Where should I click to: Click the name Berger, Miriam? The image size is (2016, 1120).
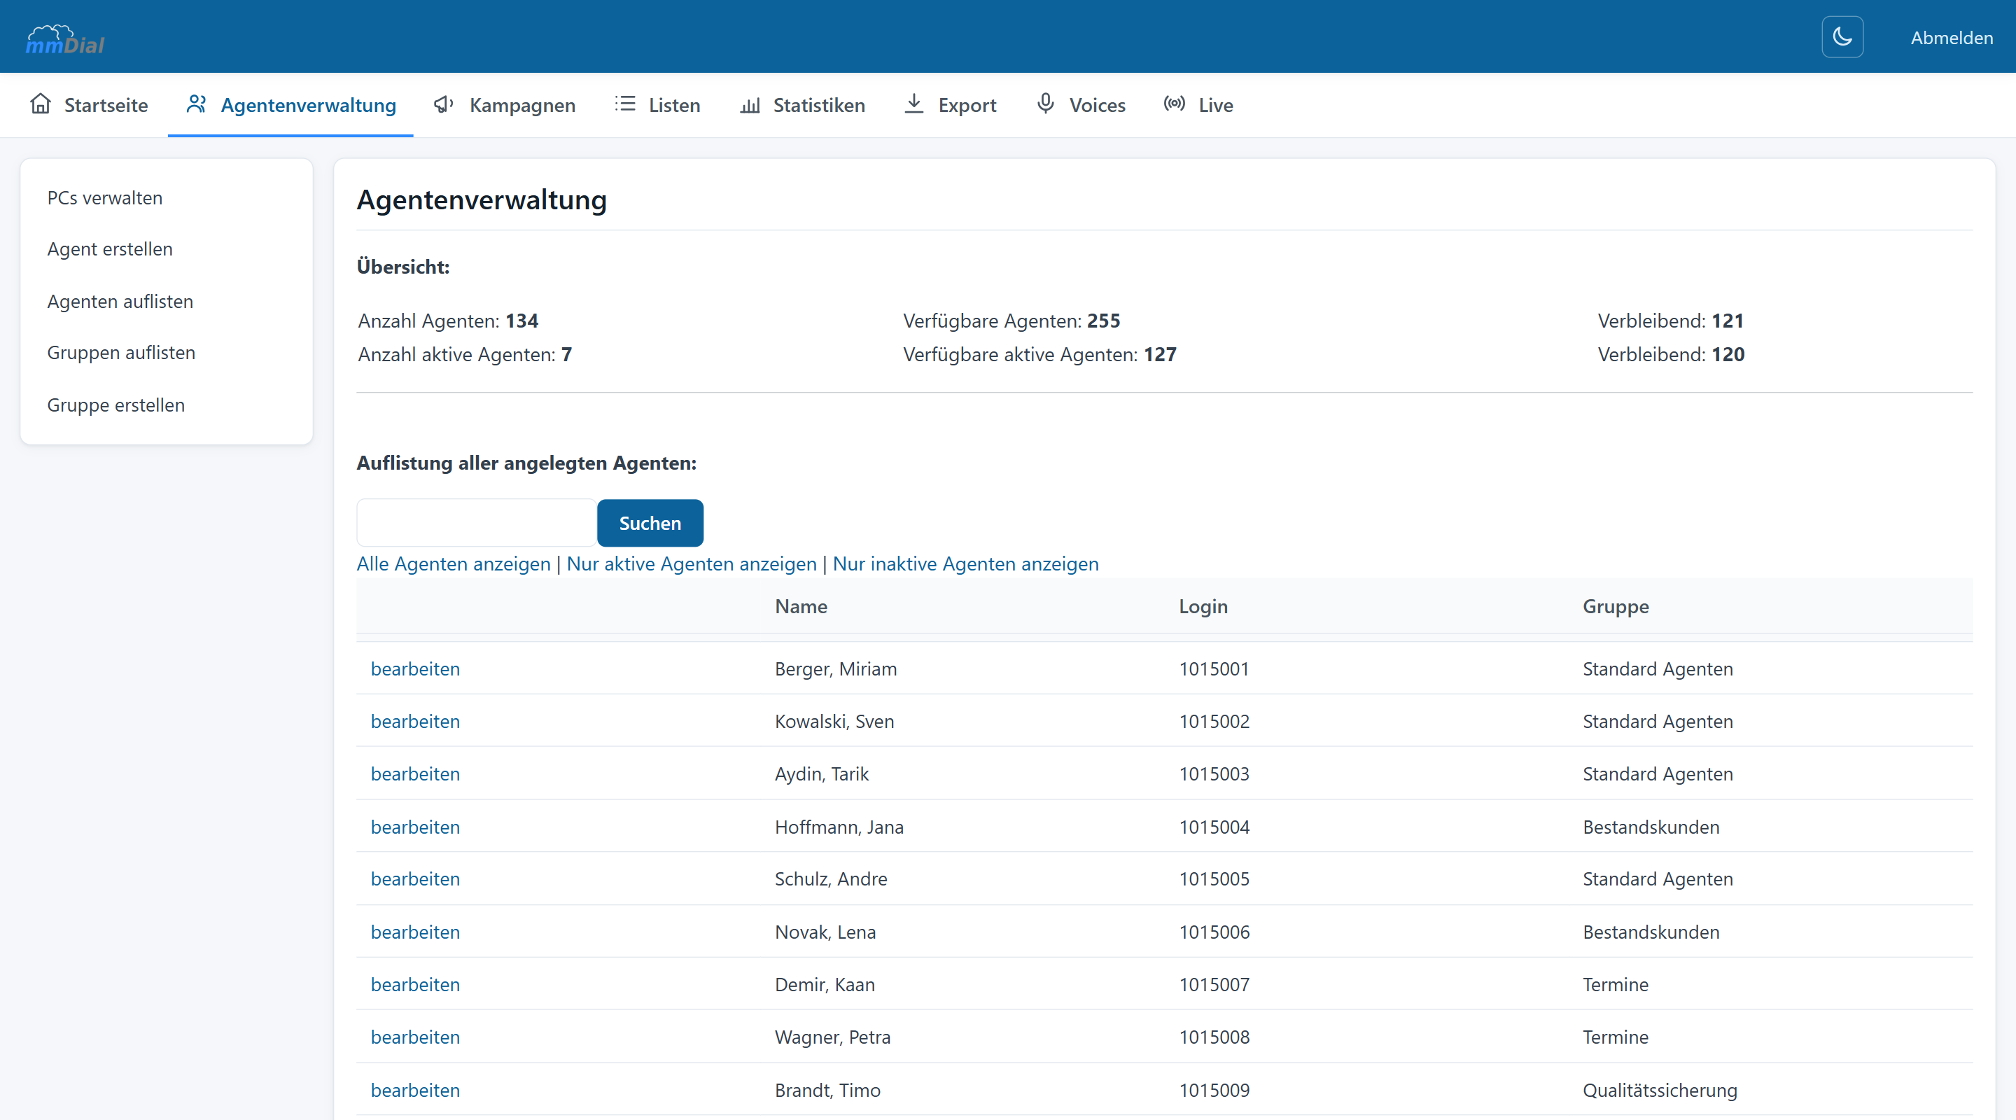(836, 668)
